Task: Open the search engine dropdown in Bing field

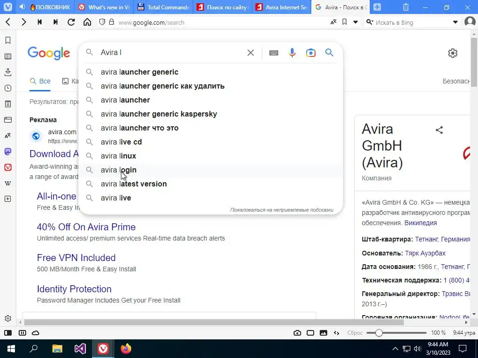Action: click(455, 22)
